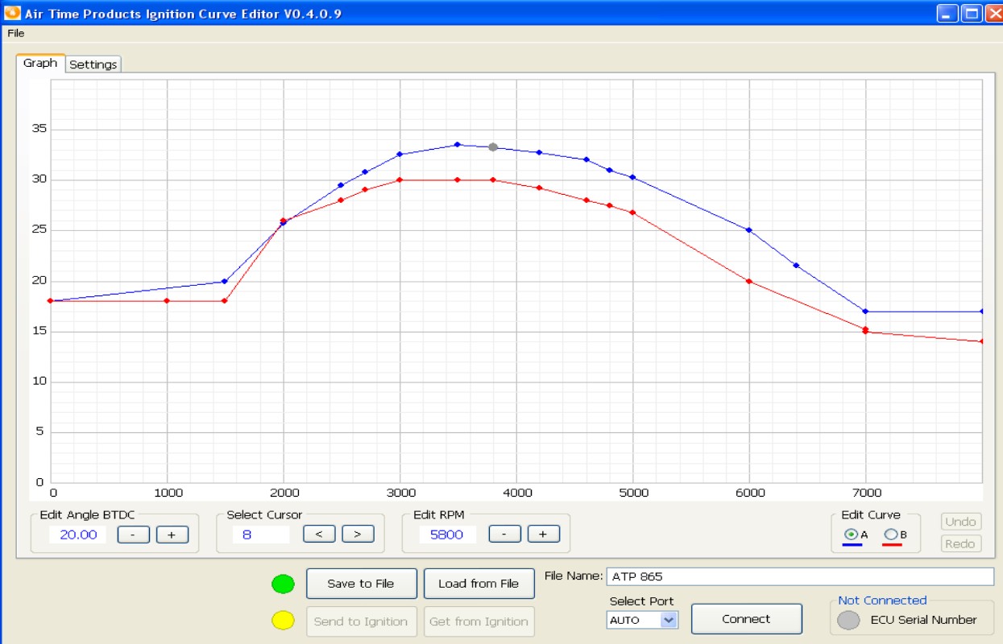1003x644 pixels.
Task: Click the Send to Ignition button
Action: pyautogui.click(x=361, y=621)
